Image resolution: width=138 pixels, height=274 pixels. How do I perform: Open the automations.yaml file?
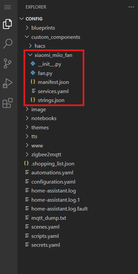(52, 173)
